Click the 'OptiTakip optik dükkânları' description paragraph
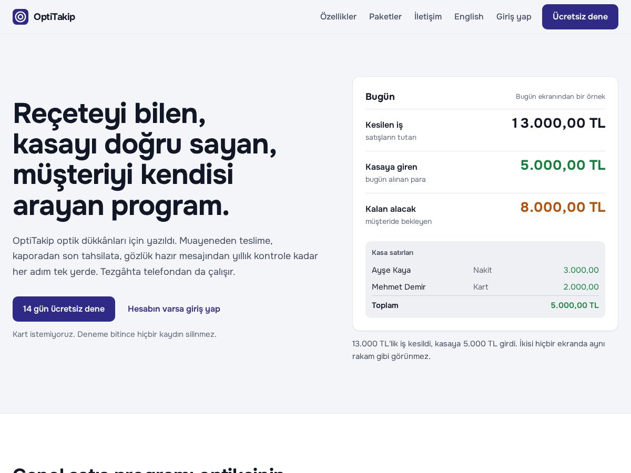The image size is (631, 473). click(x=165, y=256)
